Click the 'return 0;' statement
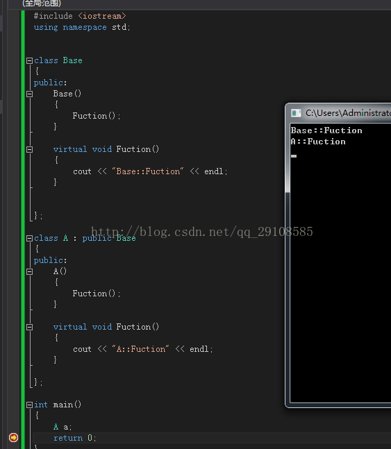This screenshot has height=449, width=391. click(75, 438)
